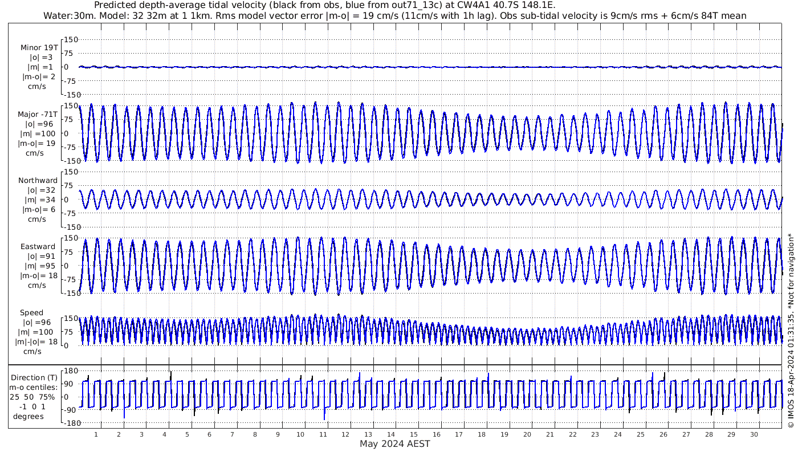The image size is (798, 456).
Task: Click the subtitle line with Rms model vector error
Action: coord(394,15)
